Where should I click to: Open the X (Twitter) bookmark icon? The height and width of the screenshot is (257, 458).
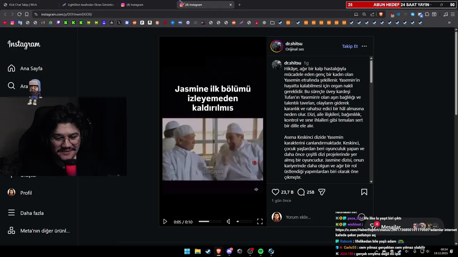119,22
